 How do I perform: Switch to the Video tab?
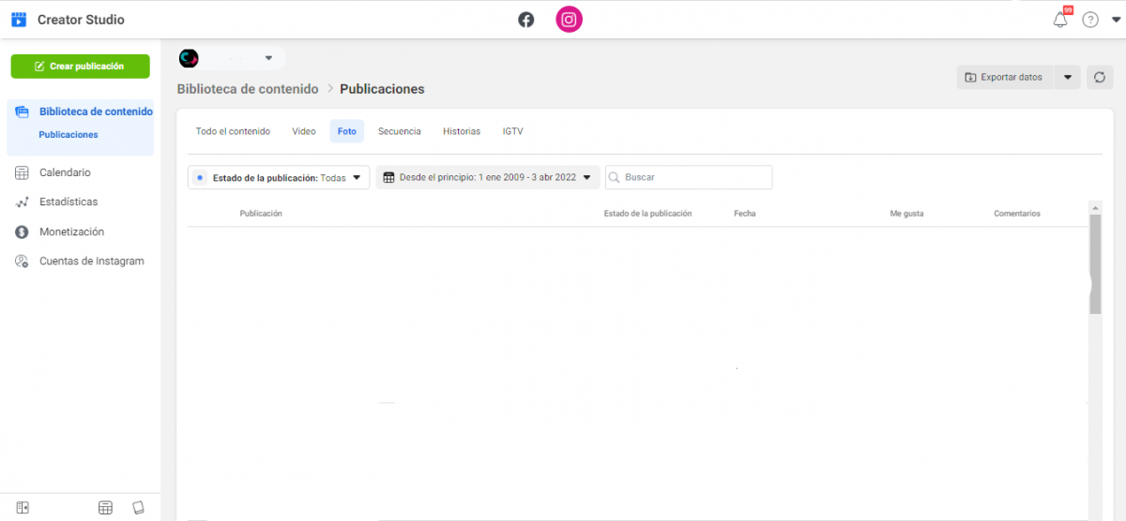(x=304, y=131)
